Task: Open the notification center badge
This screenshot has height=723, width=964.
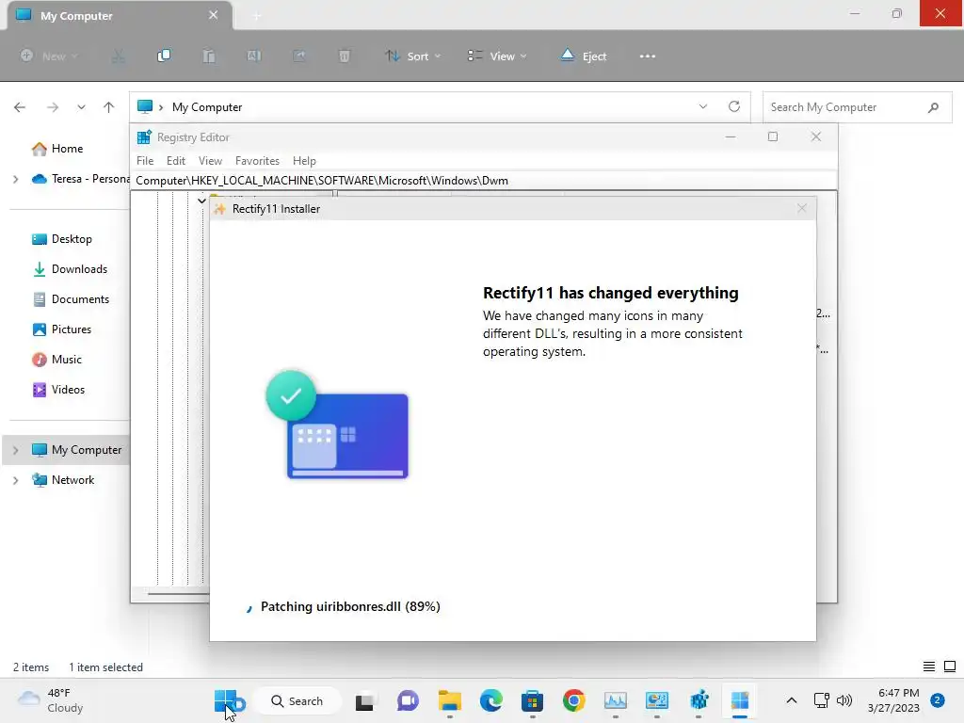Action: pos(938,700)
